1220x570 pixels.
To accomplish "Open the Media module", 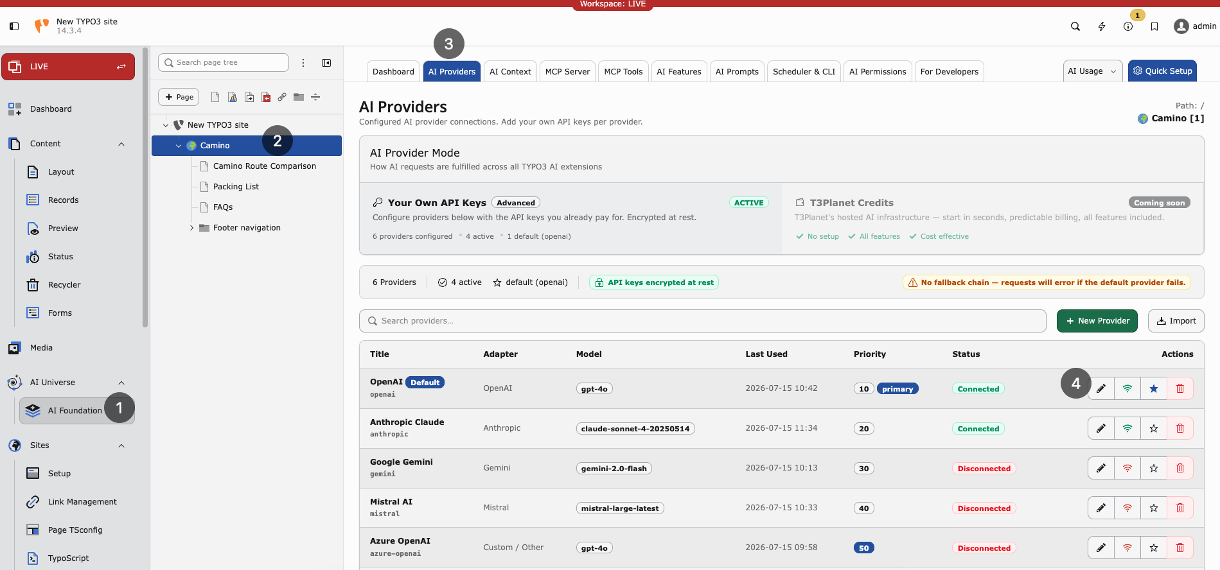I will [67, 348].
